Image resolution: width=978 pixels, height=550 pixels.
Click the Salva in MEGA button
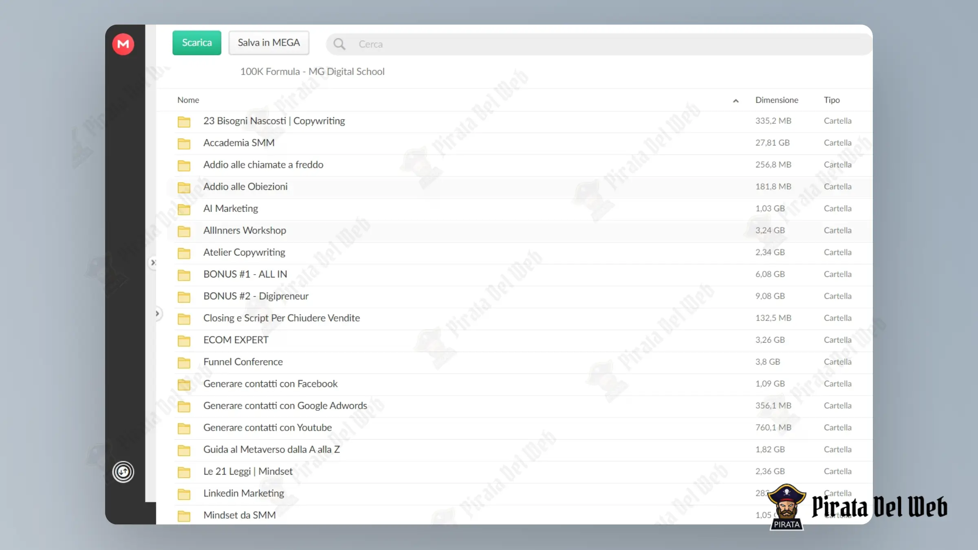269,43
